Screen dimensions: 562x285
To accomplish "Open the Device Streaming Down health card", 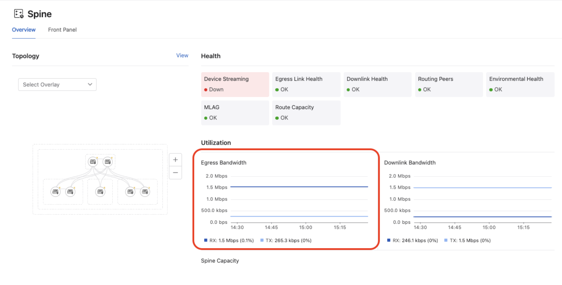I will [x=235, y=84].
